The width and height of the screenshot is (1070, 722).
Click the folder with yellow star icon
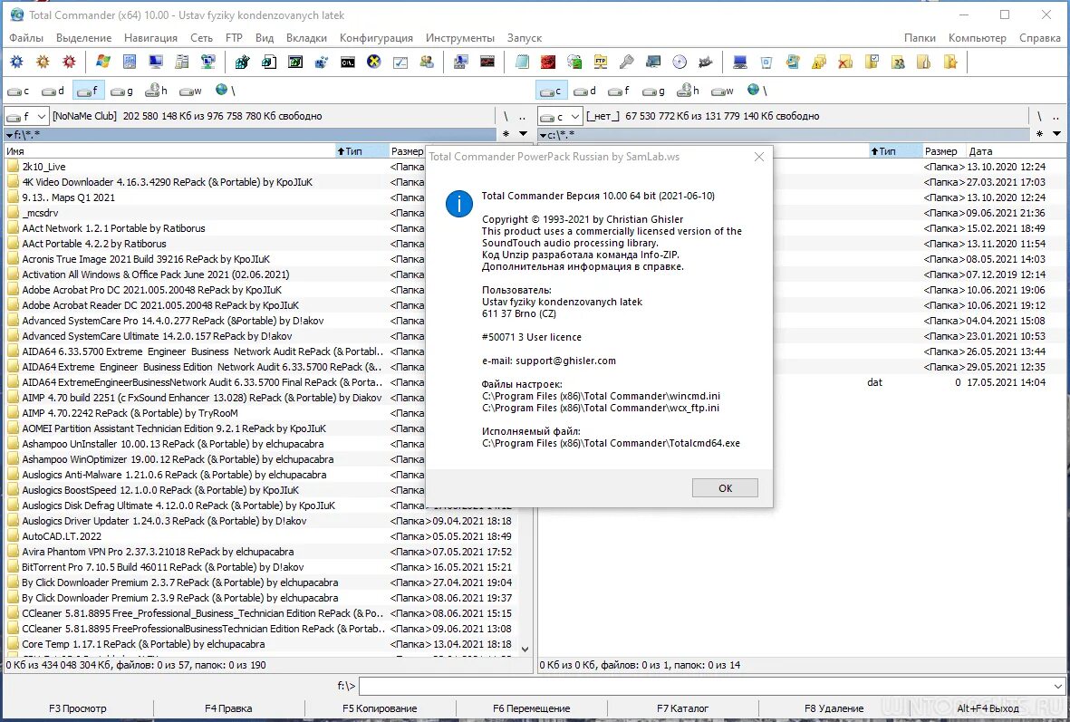[x=950, y=63]
